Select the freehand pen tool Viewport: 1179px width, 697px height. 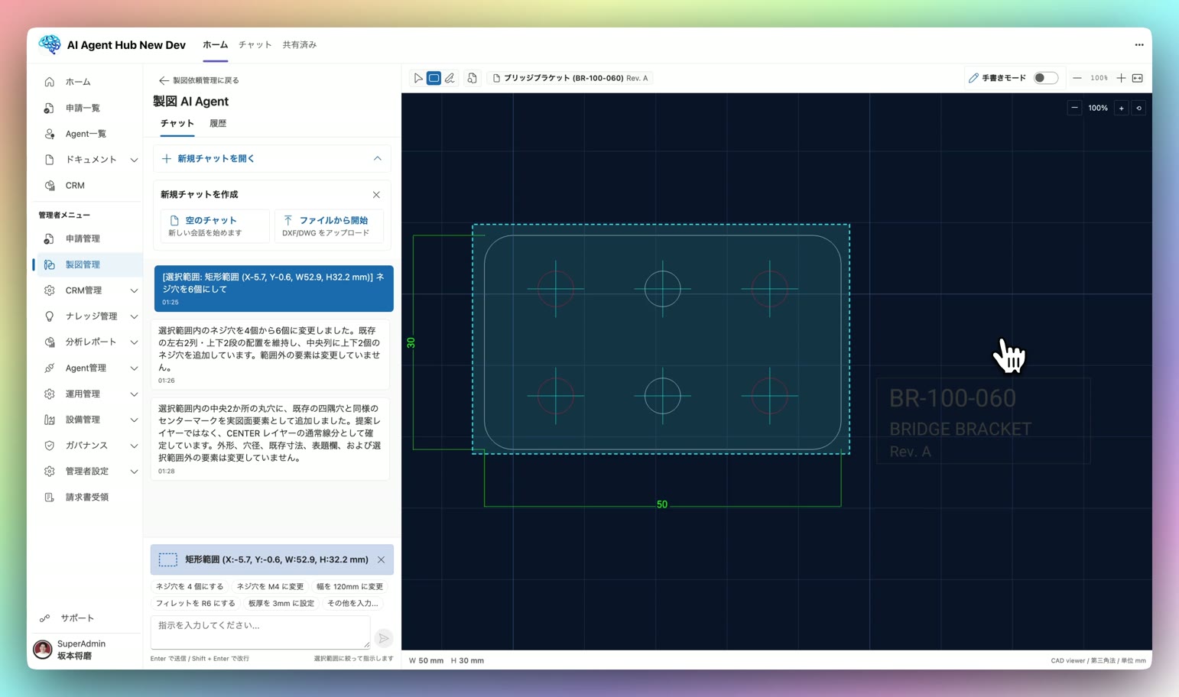click(x=450, y=78)
